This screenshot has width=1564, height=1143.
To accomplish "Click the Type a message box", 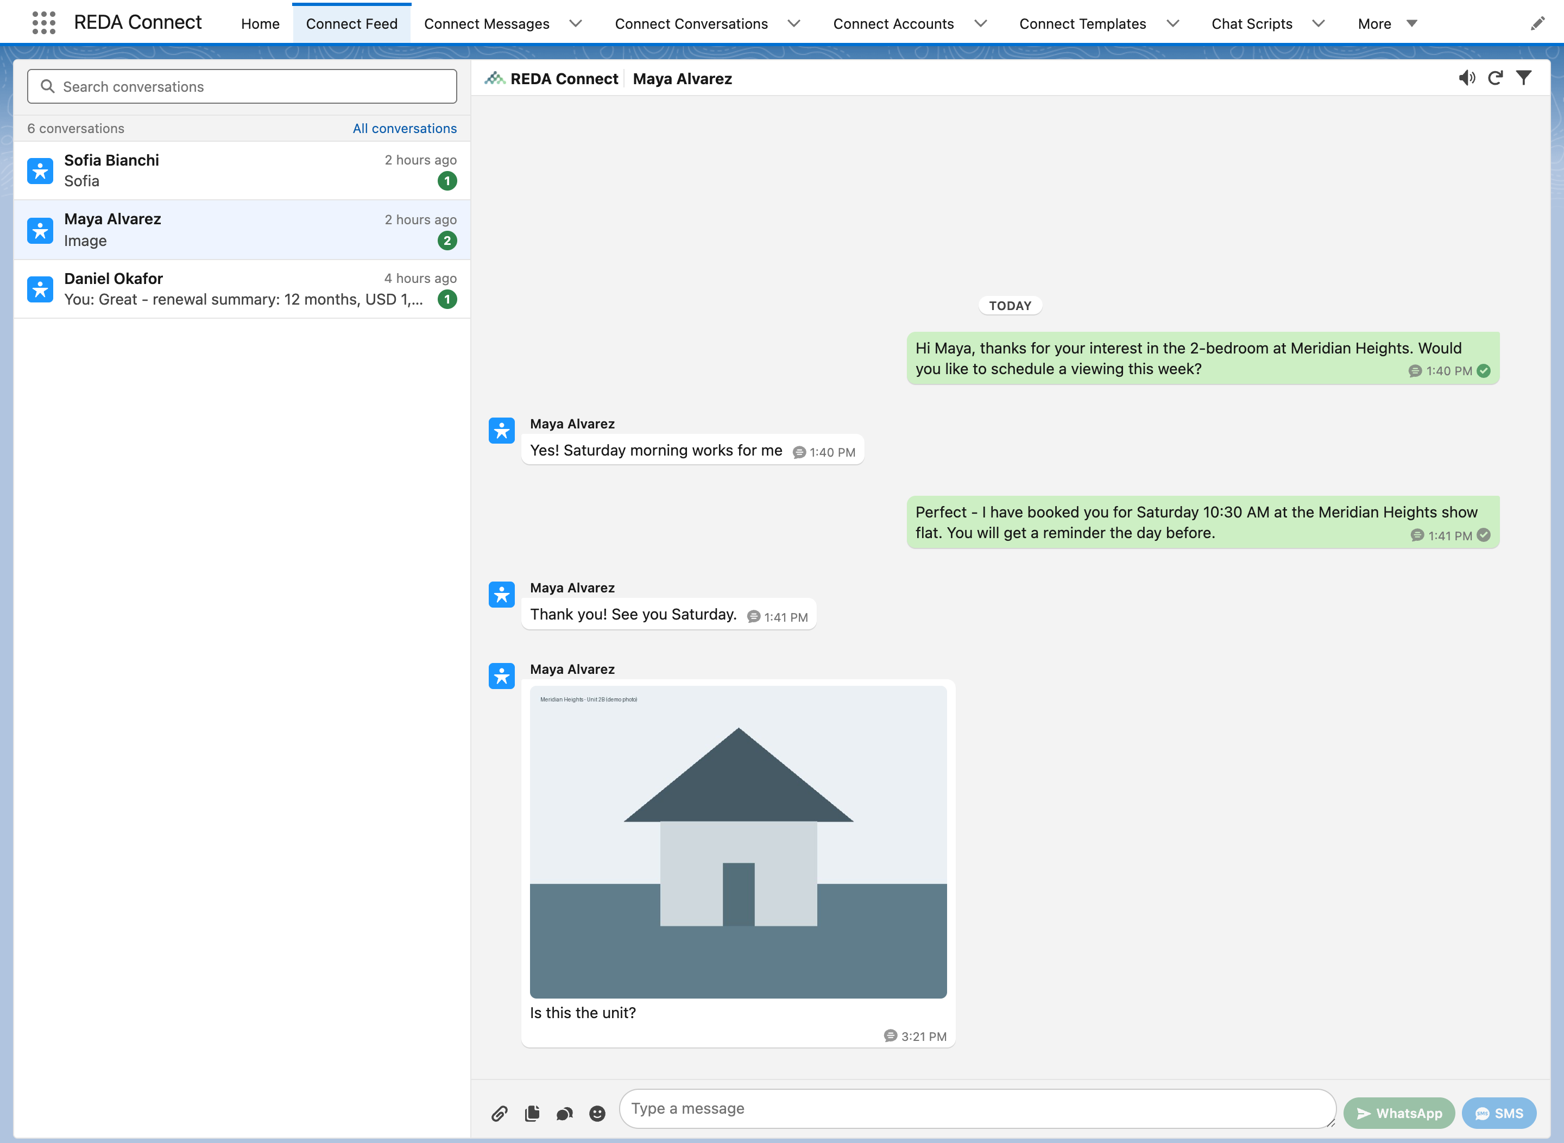I will click(977, 1108).
